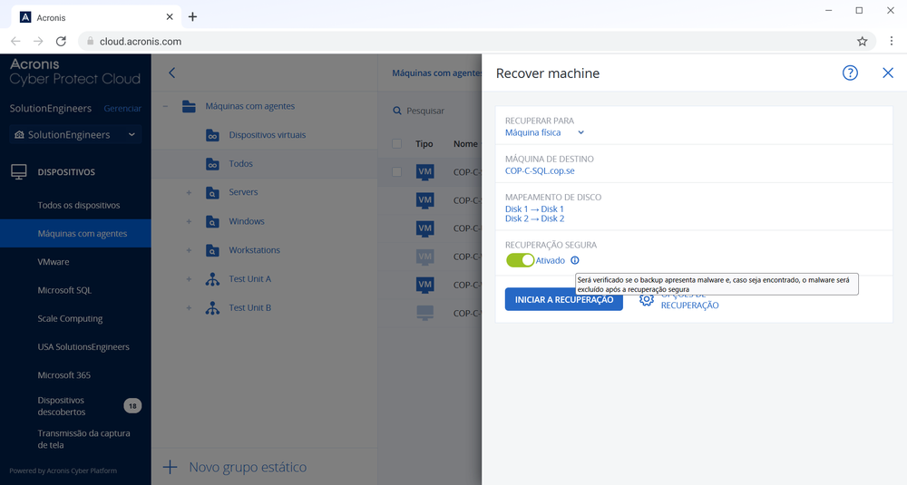
Task: Collapse the Máquinas com agentes tree node
Action: coord(166,106)
